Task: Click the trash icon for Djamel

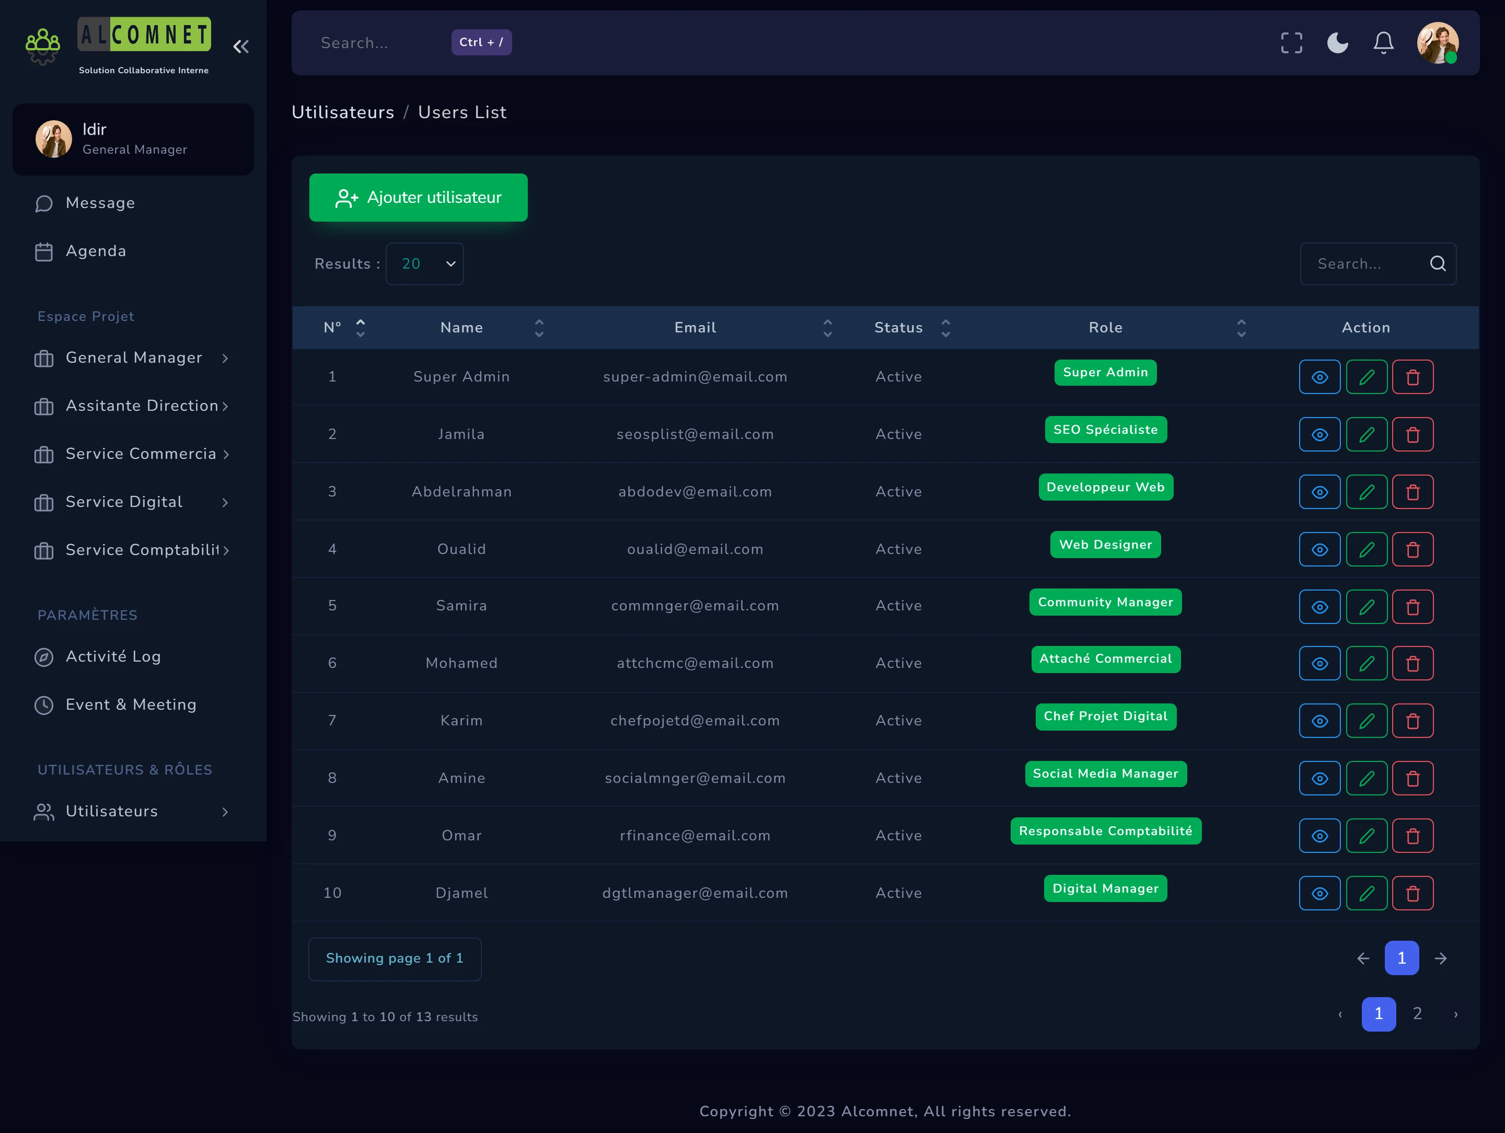Action: [1413, 893]
